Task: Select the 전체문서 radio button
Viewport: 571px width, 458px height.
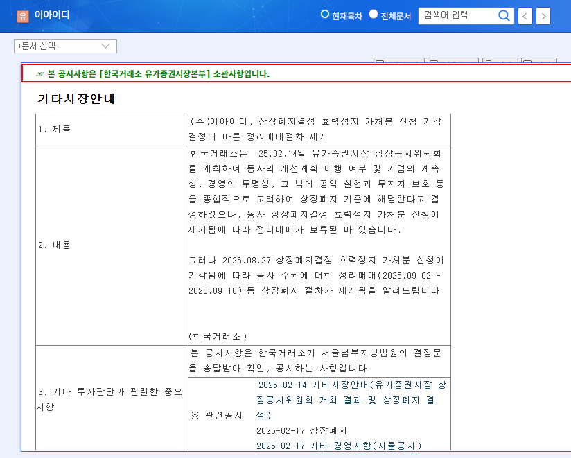Action: (x=374, y=14)
